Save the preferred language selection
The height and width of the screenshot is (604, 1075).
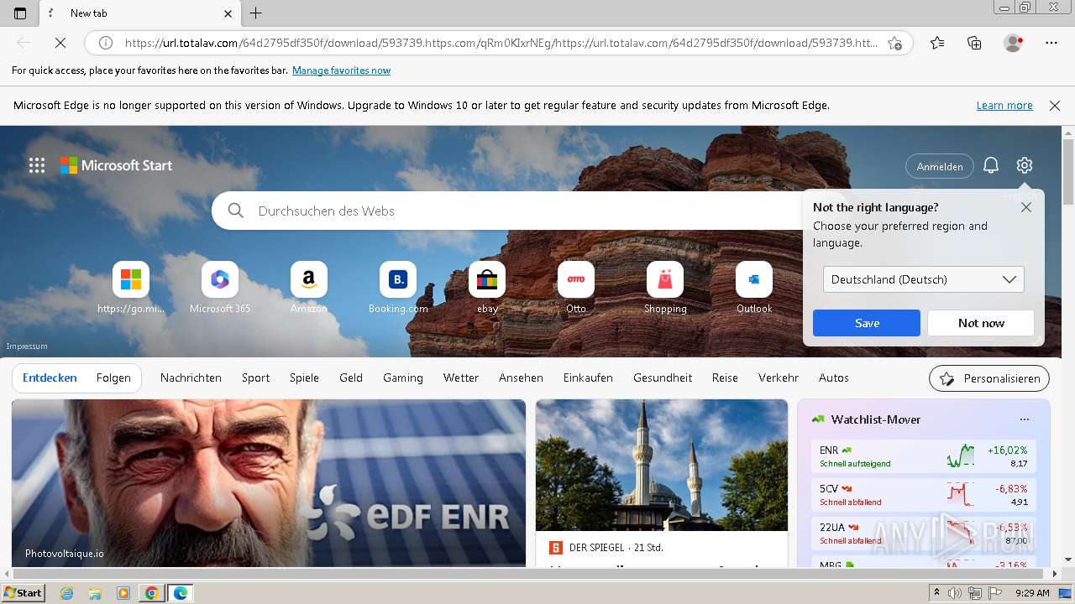tap(867, 323)
